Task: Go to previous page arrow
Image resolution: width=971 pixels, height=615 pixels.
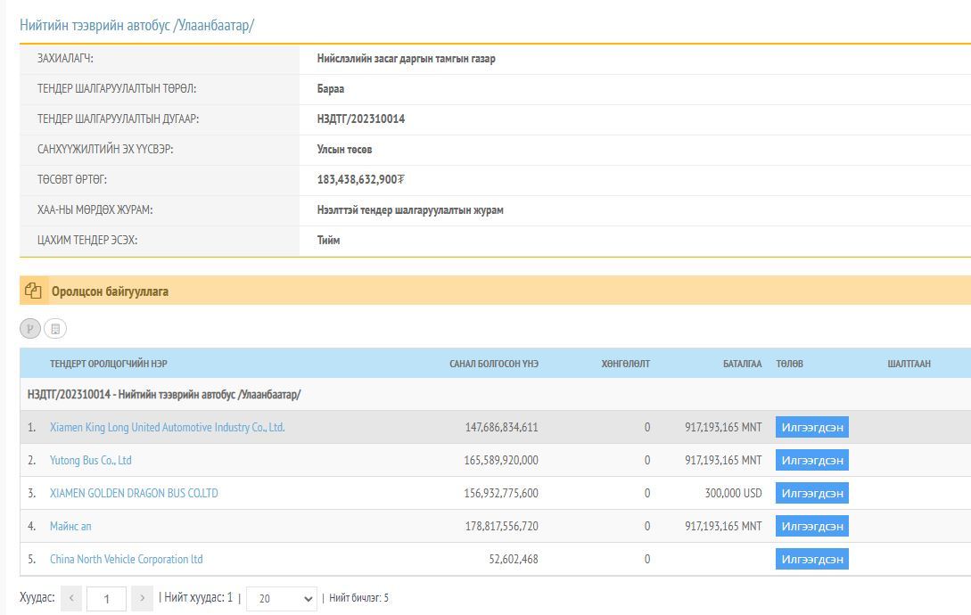Action: click(x=72, y=598)
